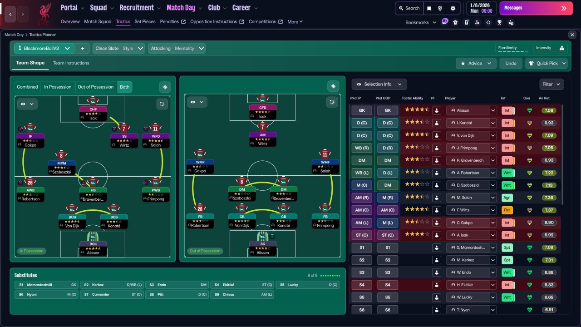Select the Out of Possession view toggle

96,87
